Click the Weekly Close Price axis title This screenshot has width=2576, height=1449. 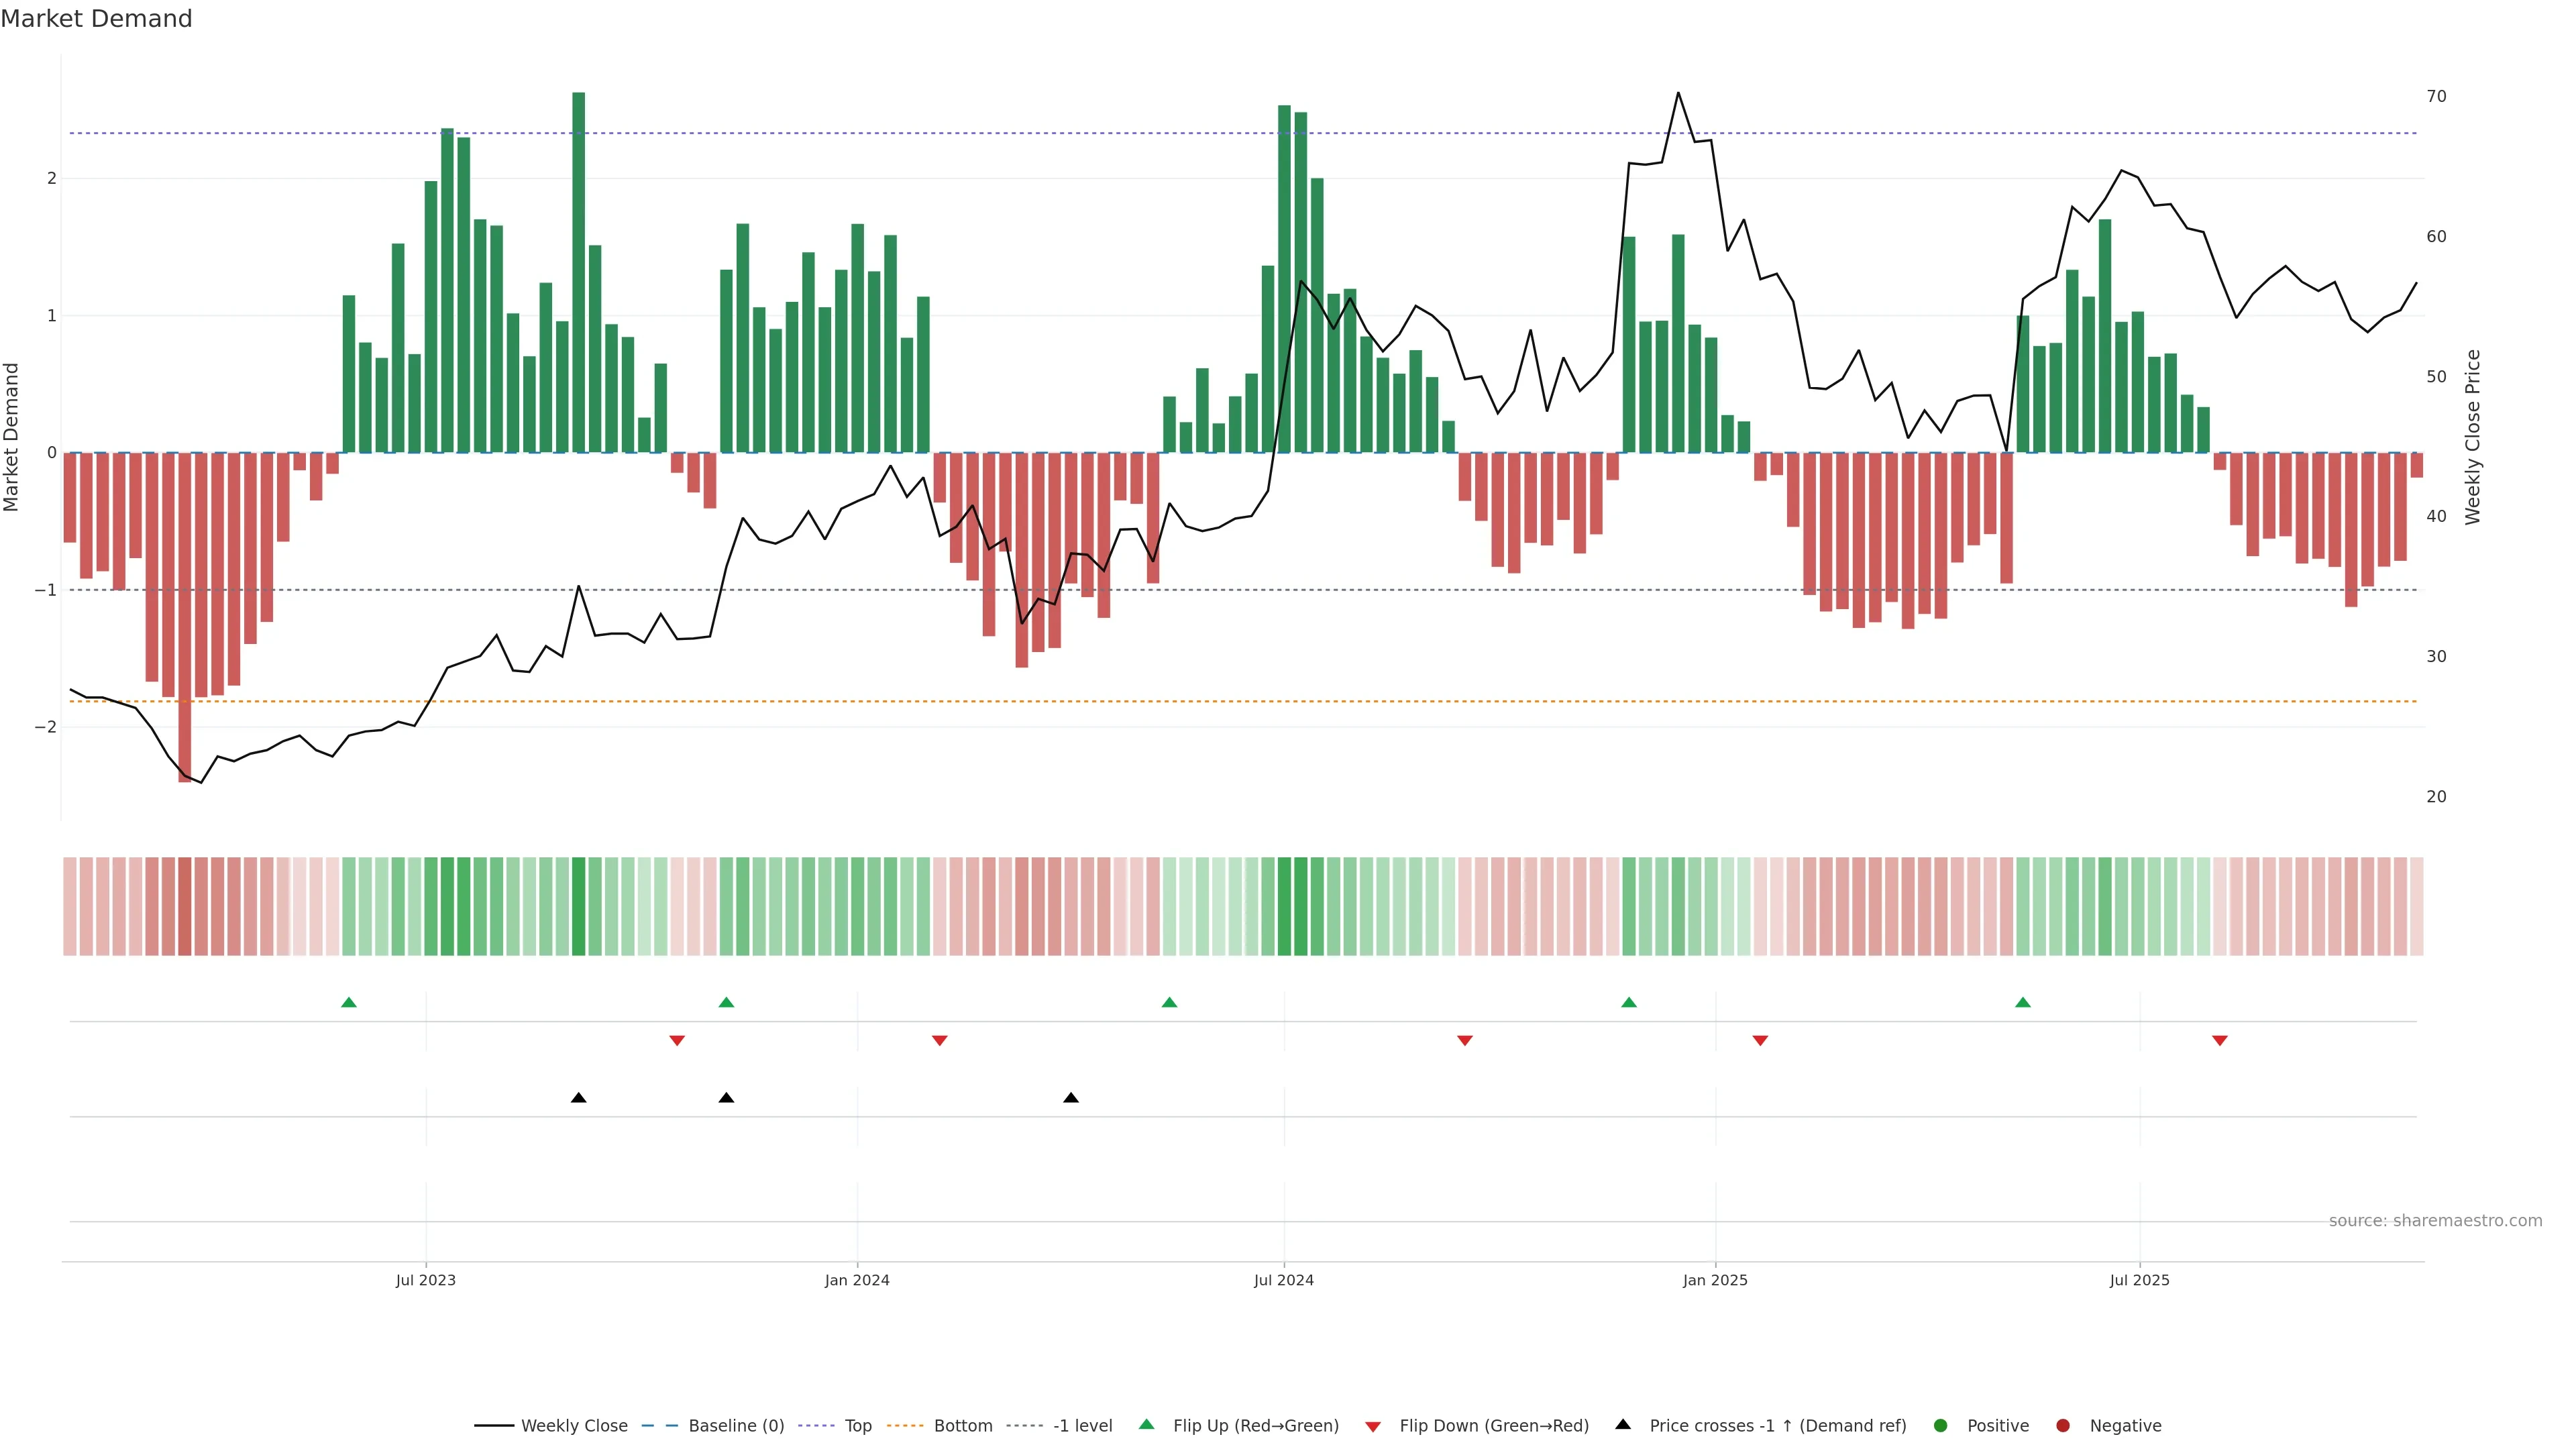pos(2473,437)
